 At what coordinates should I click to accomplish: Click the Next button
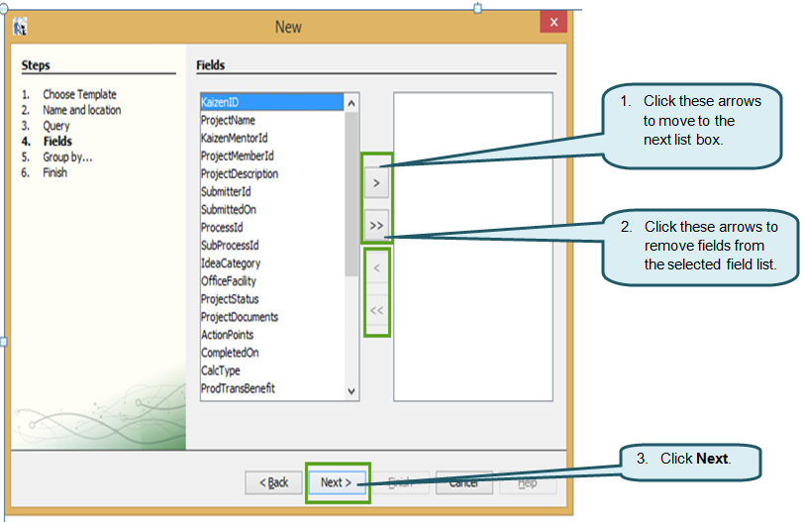click(337, 482)
